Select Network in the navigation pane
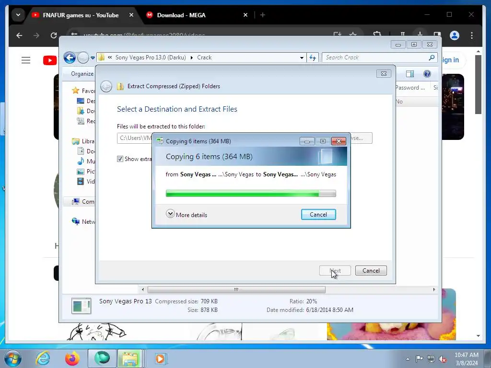This screenshot has width=491, height=368. 83,221
